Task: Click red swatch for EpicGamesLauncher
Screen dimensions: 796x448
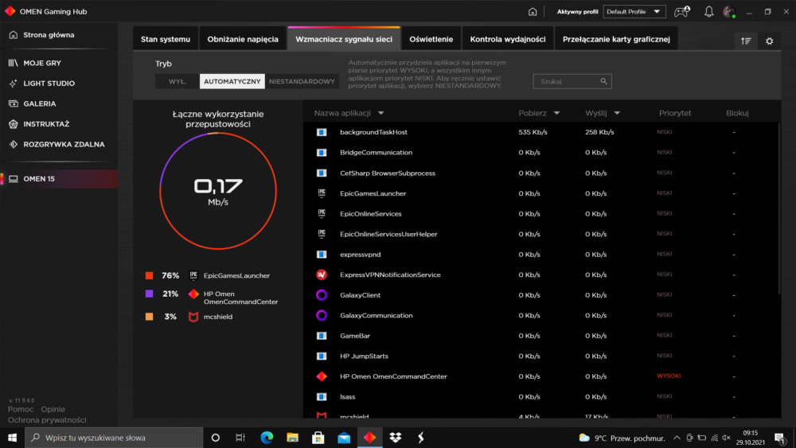Action: coord(150,275)
